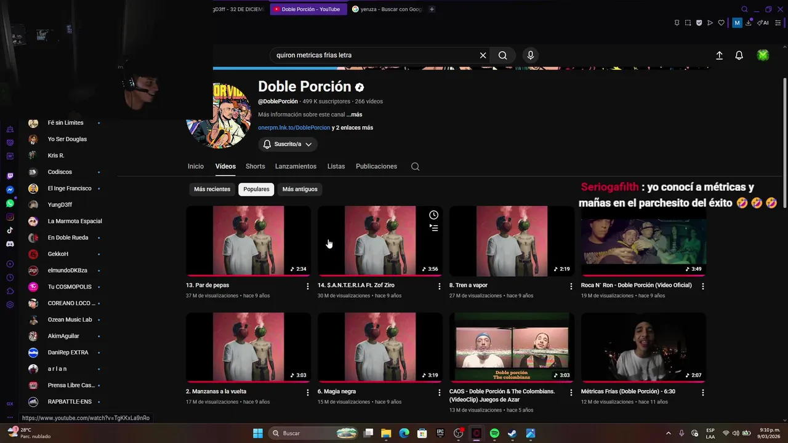
Task: Open the channel Publicaciones tab
Action: point(376,167)
